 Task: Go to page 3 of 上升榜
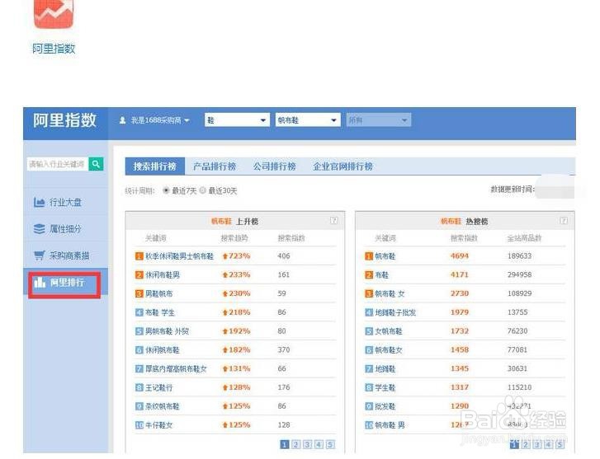click(x=307, y=444)
